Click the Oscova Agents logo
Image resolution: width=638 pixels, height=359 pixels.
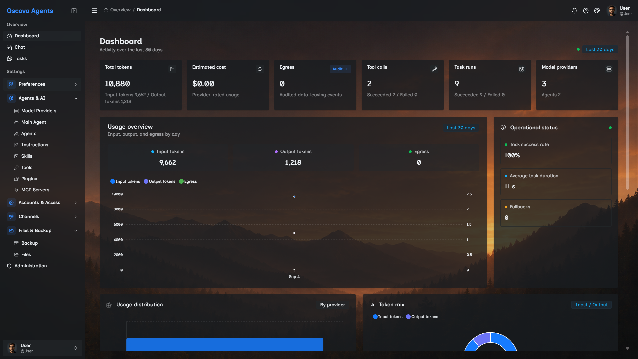(30, 11)
